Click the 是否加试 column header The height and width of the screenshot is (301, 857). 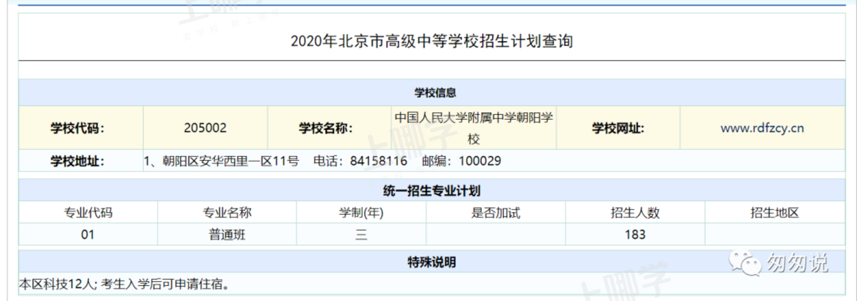coord(496,213)
